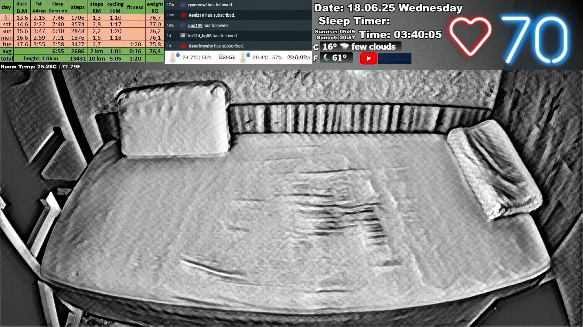Click '12hr' timestamp in follower feed
Image resolution: width=583 pixels, height=327 pixels.
(170, 15)
